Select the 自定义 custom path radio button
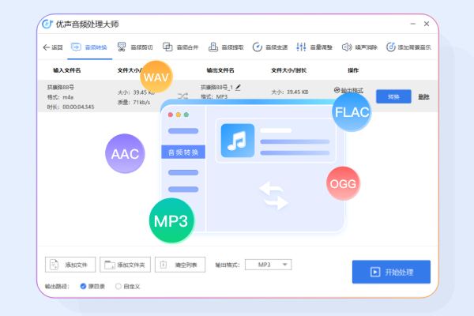 (x=119, y=286)
